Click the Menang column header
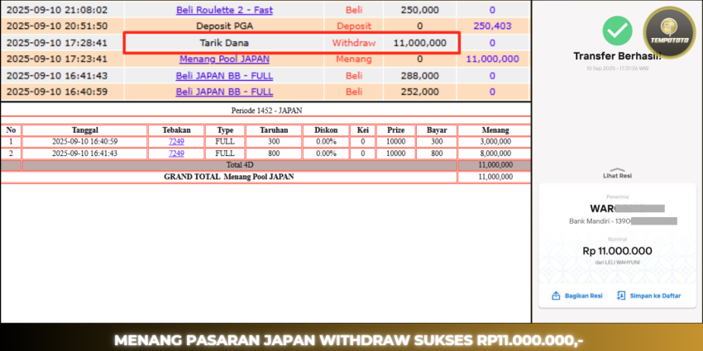703x351 pixels. point(495,130)
